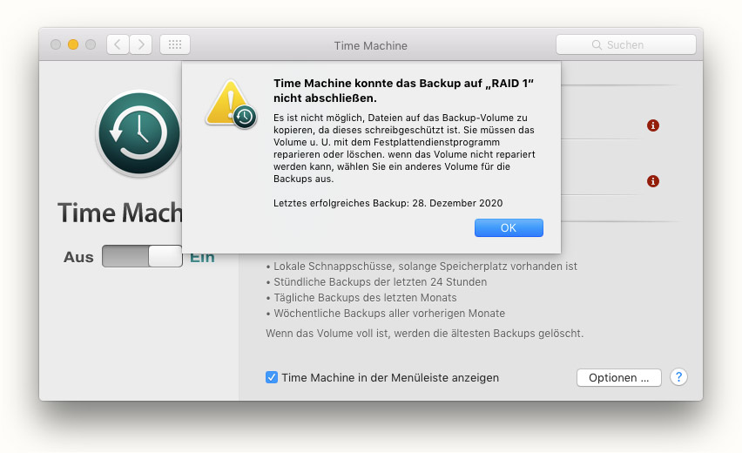This screenshot has width=742, height=453.
Task: Click the line Stündliche Backups der letzten 24 Stunden
Action: pyautogui.click(x=377, y=282)
